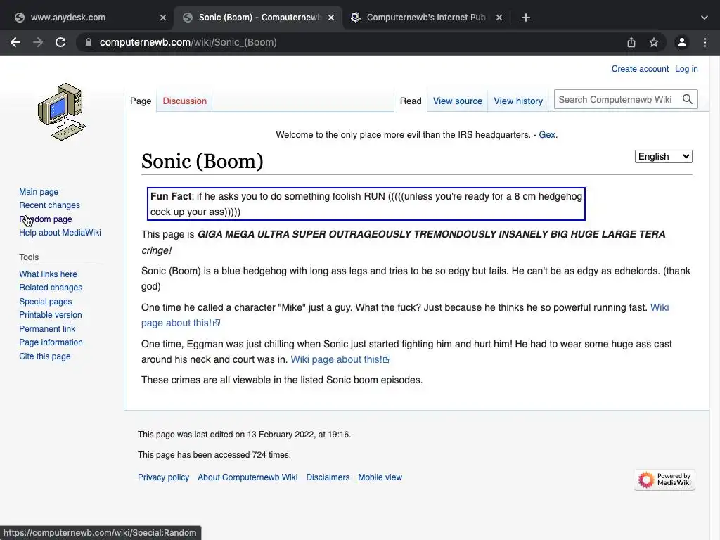Click Create account link
Viewport: 720px width, 540px height.
640,69
